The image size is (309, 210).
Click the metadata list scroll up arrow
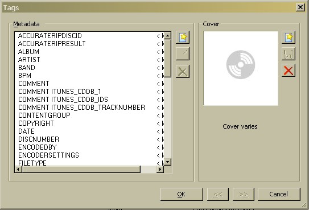pos(167,36)
